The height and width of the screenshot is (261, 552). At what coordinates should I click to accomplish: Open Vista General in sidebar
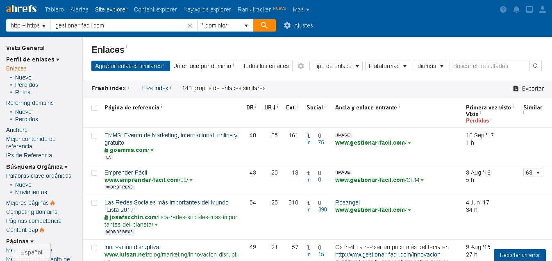point(25,48)
